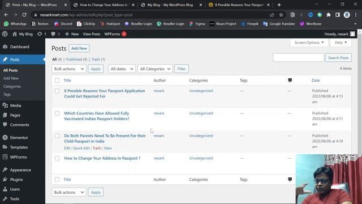The image size is (362, 204).
Task: Open Categories submenu under Posts
Action: pos(12,86)
